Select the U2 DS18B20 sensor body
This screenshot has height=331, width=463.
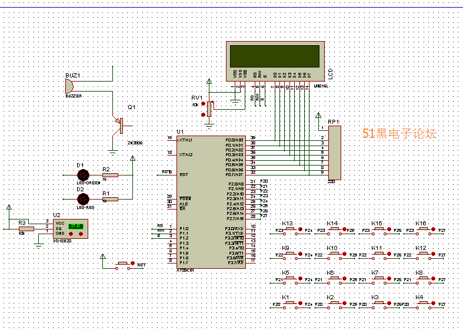(x=71, y=229)
